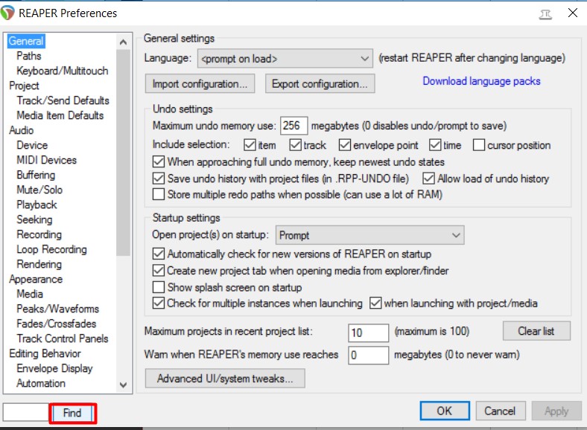587x430 pixels.
Task: Toggle automatic check for new REAPER versions
Action: coord(159,254)
